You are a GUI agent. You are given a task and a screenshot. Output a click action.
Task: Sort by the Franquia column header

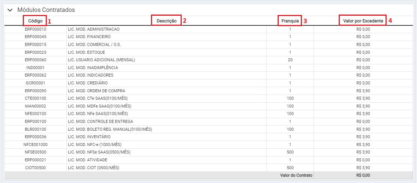click(290, 21)
